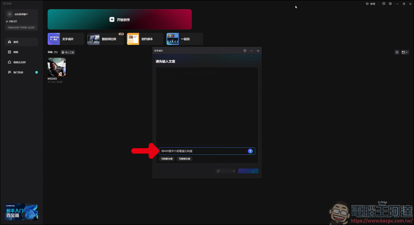Click the help question mark in the 文字成片 dialog
414x225 pixels.
[245, 51]
